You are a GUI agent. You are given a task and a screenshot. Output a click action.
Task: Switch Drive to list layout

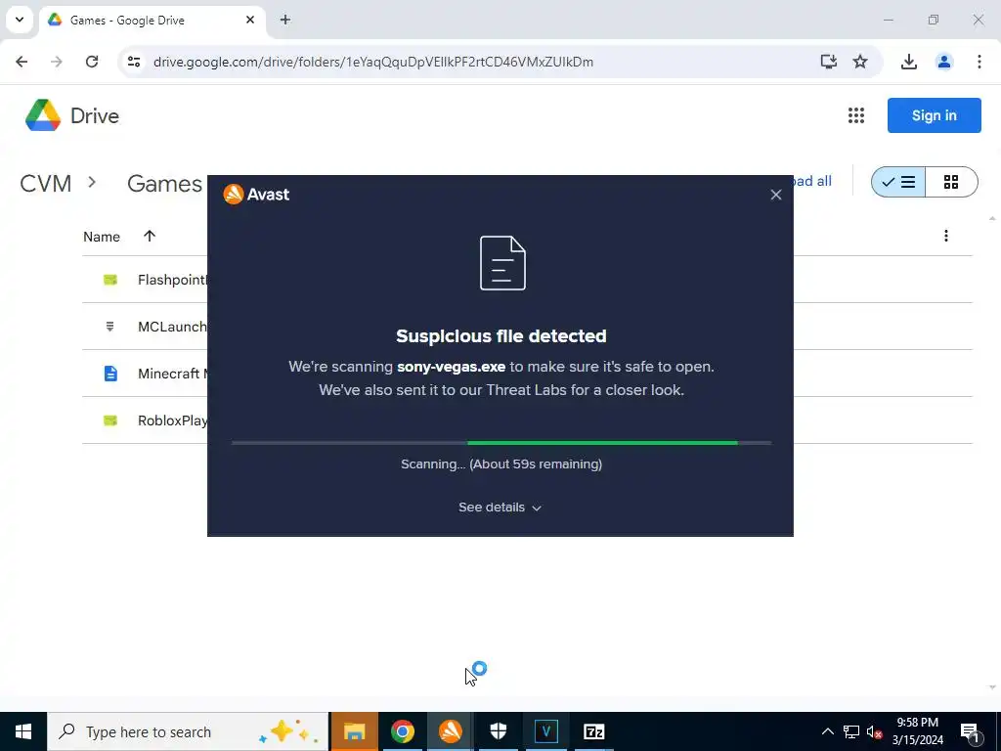pos(898,182)
